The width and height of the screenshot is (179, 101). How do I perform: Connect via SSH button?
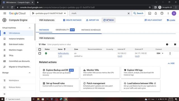(158, 53)
